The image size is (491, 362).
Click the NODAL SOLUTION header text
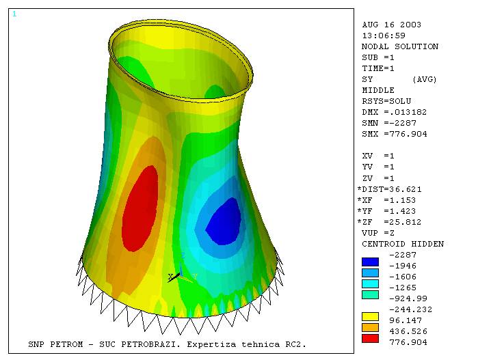pos(399,46)
